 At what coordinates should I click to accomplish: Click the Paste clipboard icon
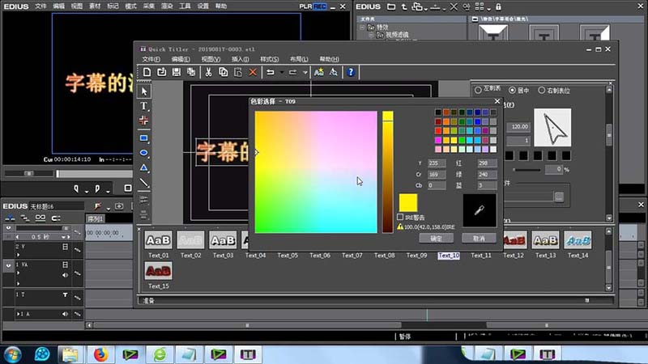[x=238, y=72]
